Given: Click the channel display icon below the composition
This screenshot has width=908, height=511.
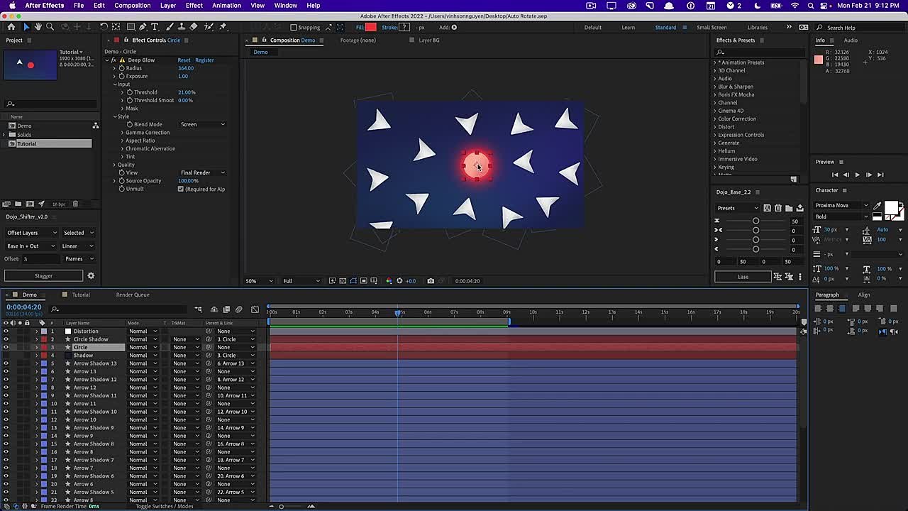Looking at the screenshot, I should (389, 280).
